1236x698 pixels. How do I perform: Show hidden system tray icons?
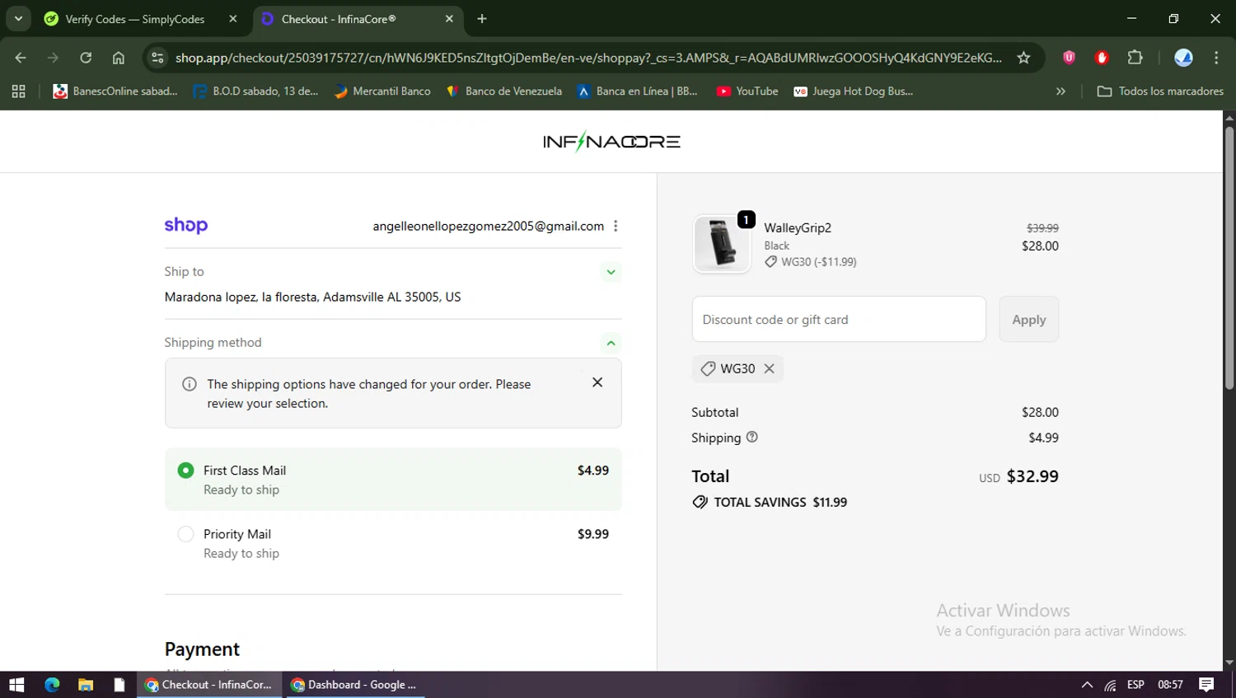point(1087,685)
